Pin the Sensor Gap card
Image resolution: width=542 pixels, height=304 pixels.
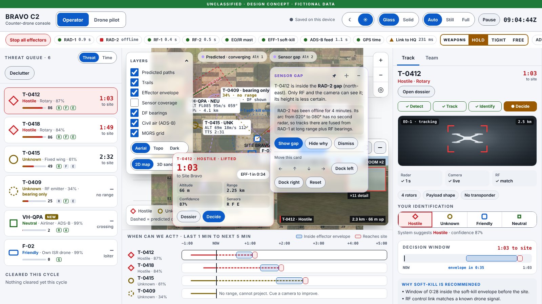334,76
